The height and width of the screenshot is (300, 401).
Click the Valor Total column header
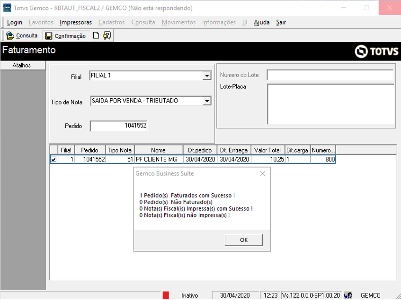[268, 150]
